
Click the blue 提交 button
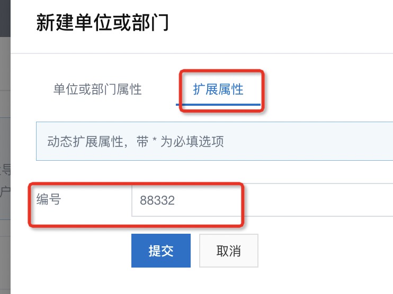[160, 251]
